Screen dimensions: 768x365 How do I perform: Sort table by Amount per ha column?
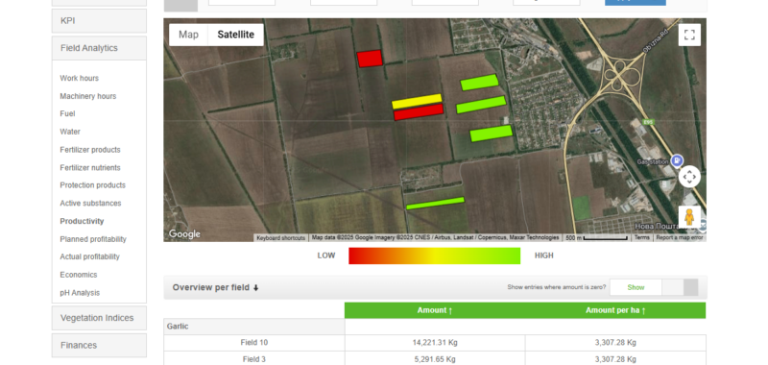615,310
